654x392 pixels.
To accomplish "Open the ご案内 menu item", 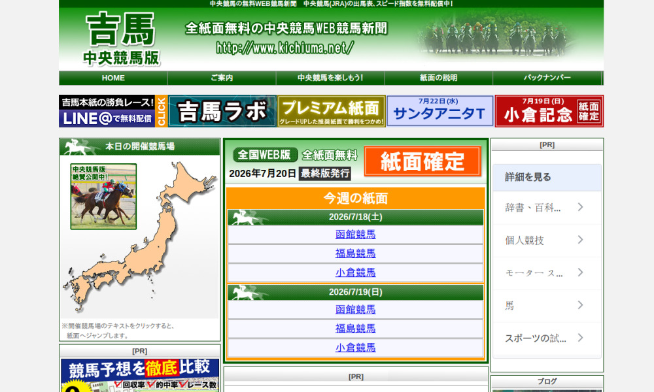I will coord(222,78).
